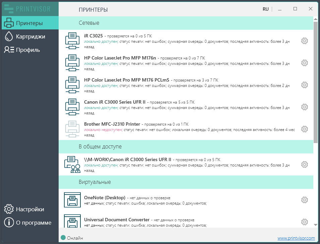Open О программе in the sidebar
Image resolution: width=320 pixels, height=244 pixels.
pos(30,223)
